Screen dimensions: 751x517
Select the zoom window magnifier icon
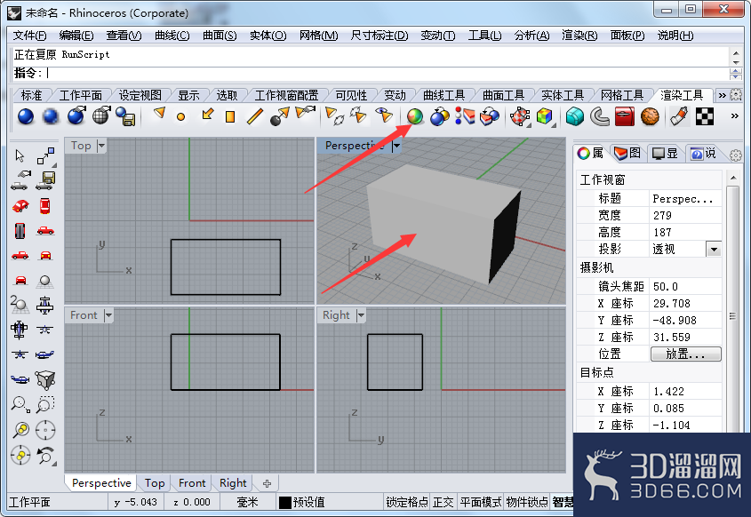(45, 404)
